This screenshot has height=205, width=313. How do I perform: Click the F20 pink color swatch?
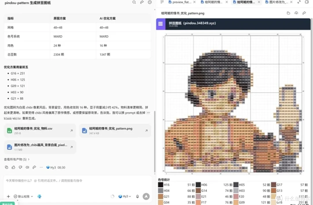point(236,196)
